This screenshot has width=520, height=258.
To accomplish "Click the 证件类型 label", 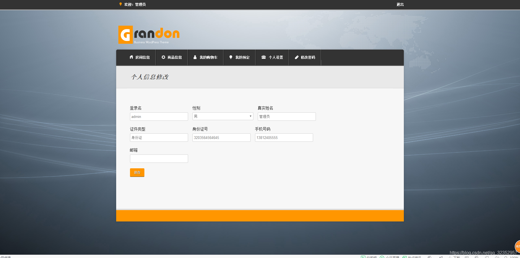I will (x=138, y=129).
